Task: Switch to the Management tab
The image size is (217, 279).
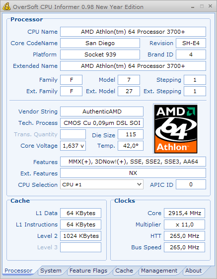Action: click(159, 271)
